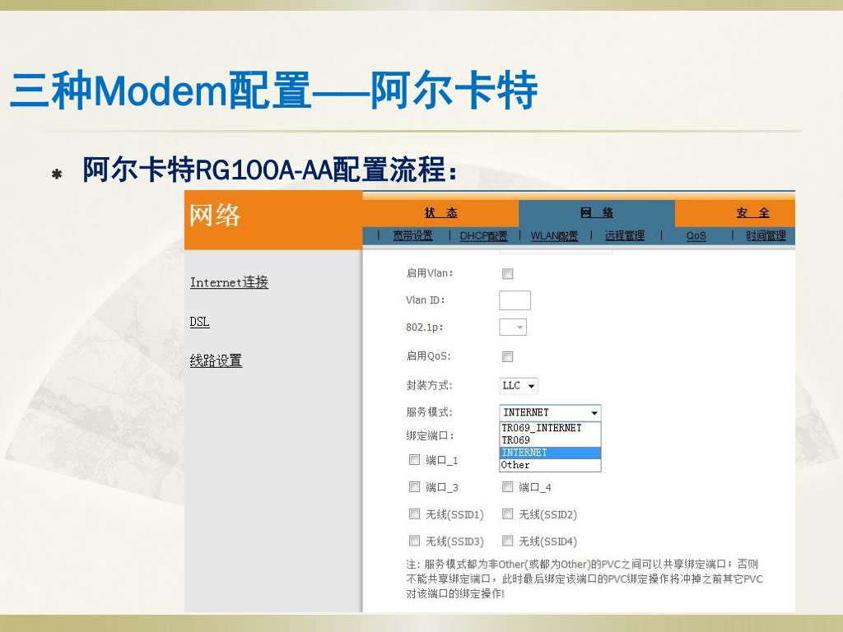Screen dimensions: 843x632
Task: Open 线路设置 sidebar link
Action: [216, 360]
